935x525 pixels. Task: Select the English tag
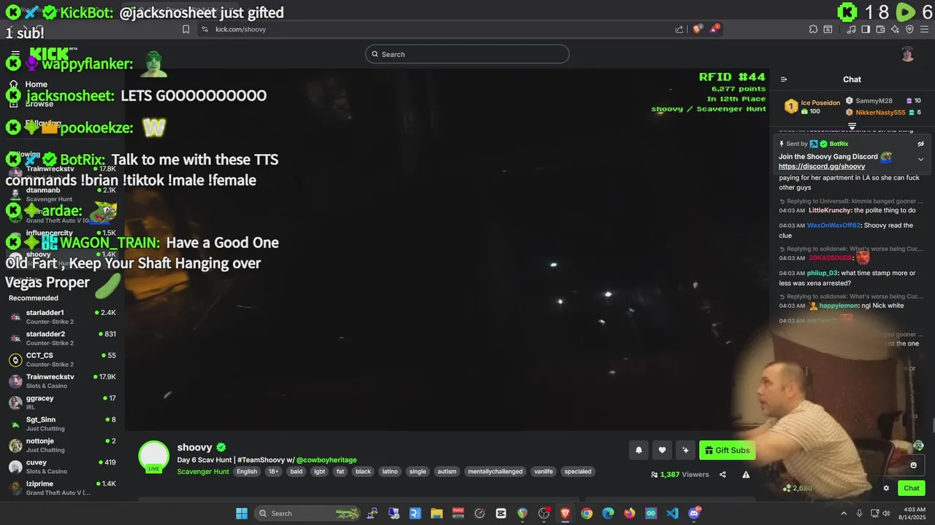click(x=247, y=472)
